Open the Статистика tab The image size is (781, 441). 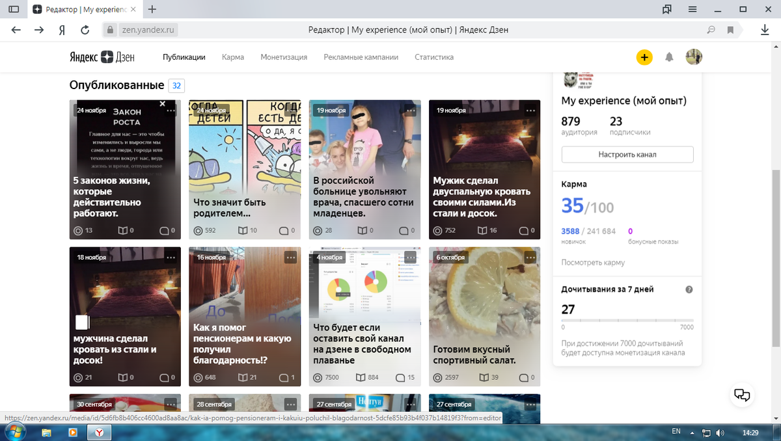tap(434, 57)
